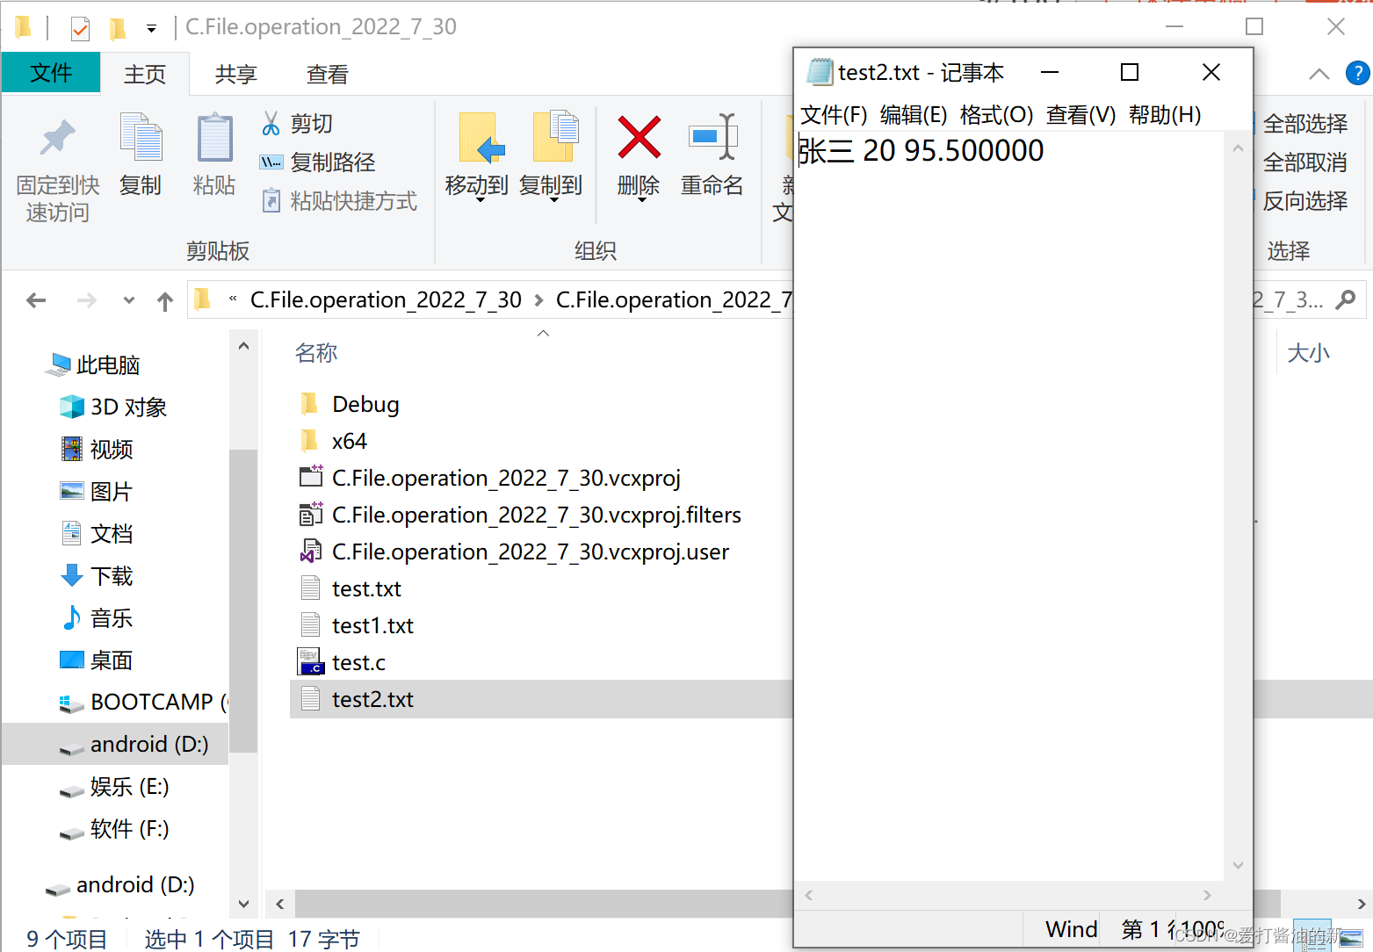The height and width of the screenshot is (952, 1373).
Task: Open quick access toolbar customize dropdown
Action: [x=151, y=29]
